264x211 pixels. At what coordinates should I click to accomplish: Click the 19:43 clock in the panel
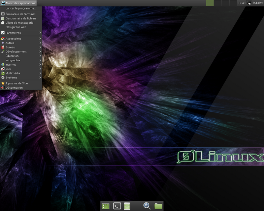click(x=242, y=3)
